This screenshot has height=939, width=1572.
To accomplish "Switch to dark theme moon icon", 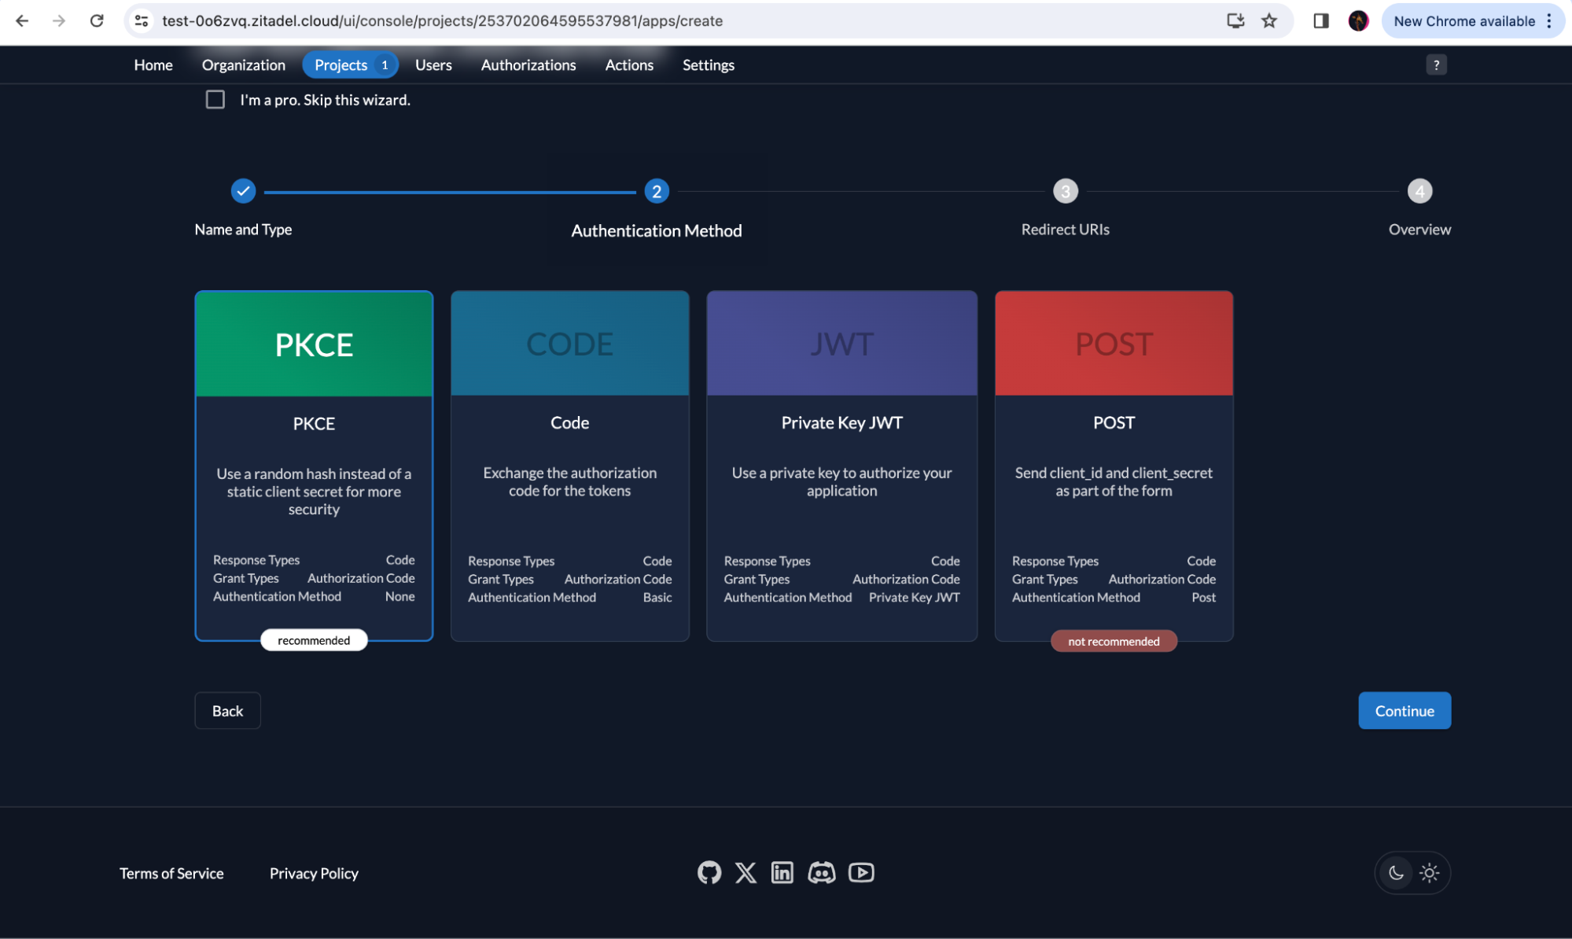I will [x=1396, y=872].
